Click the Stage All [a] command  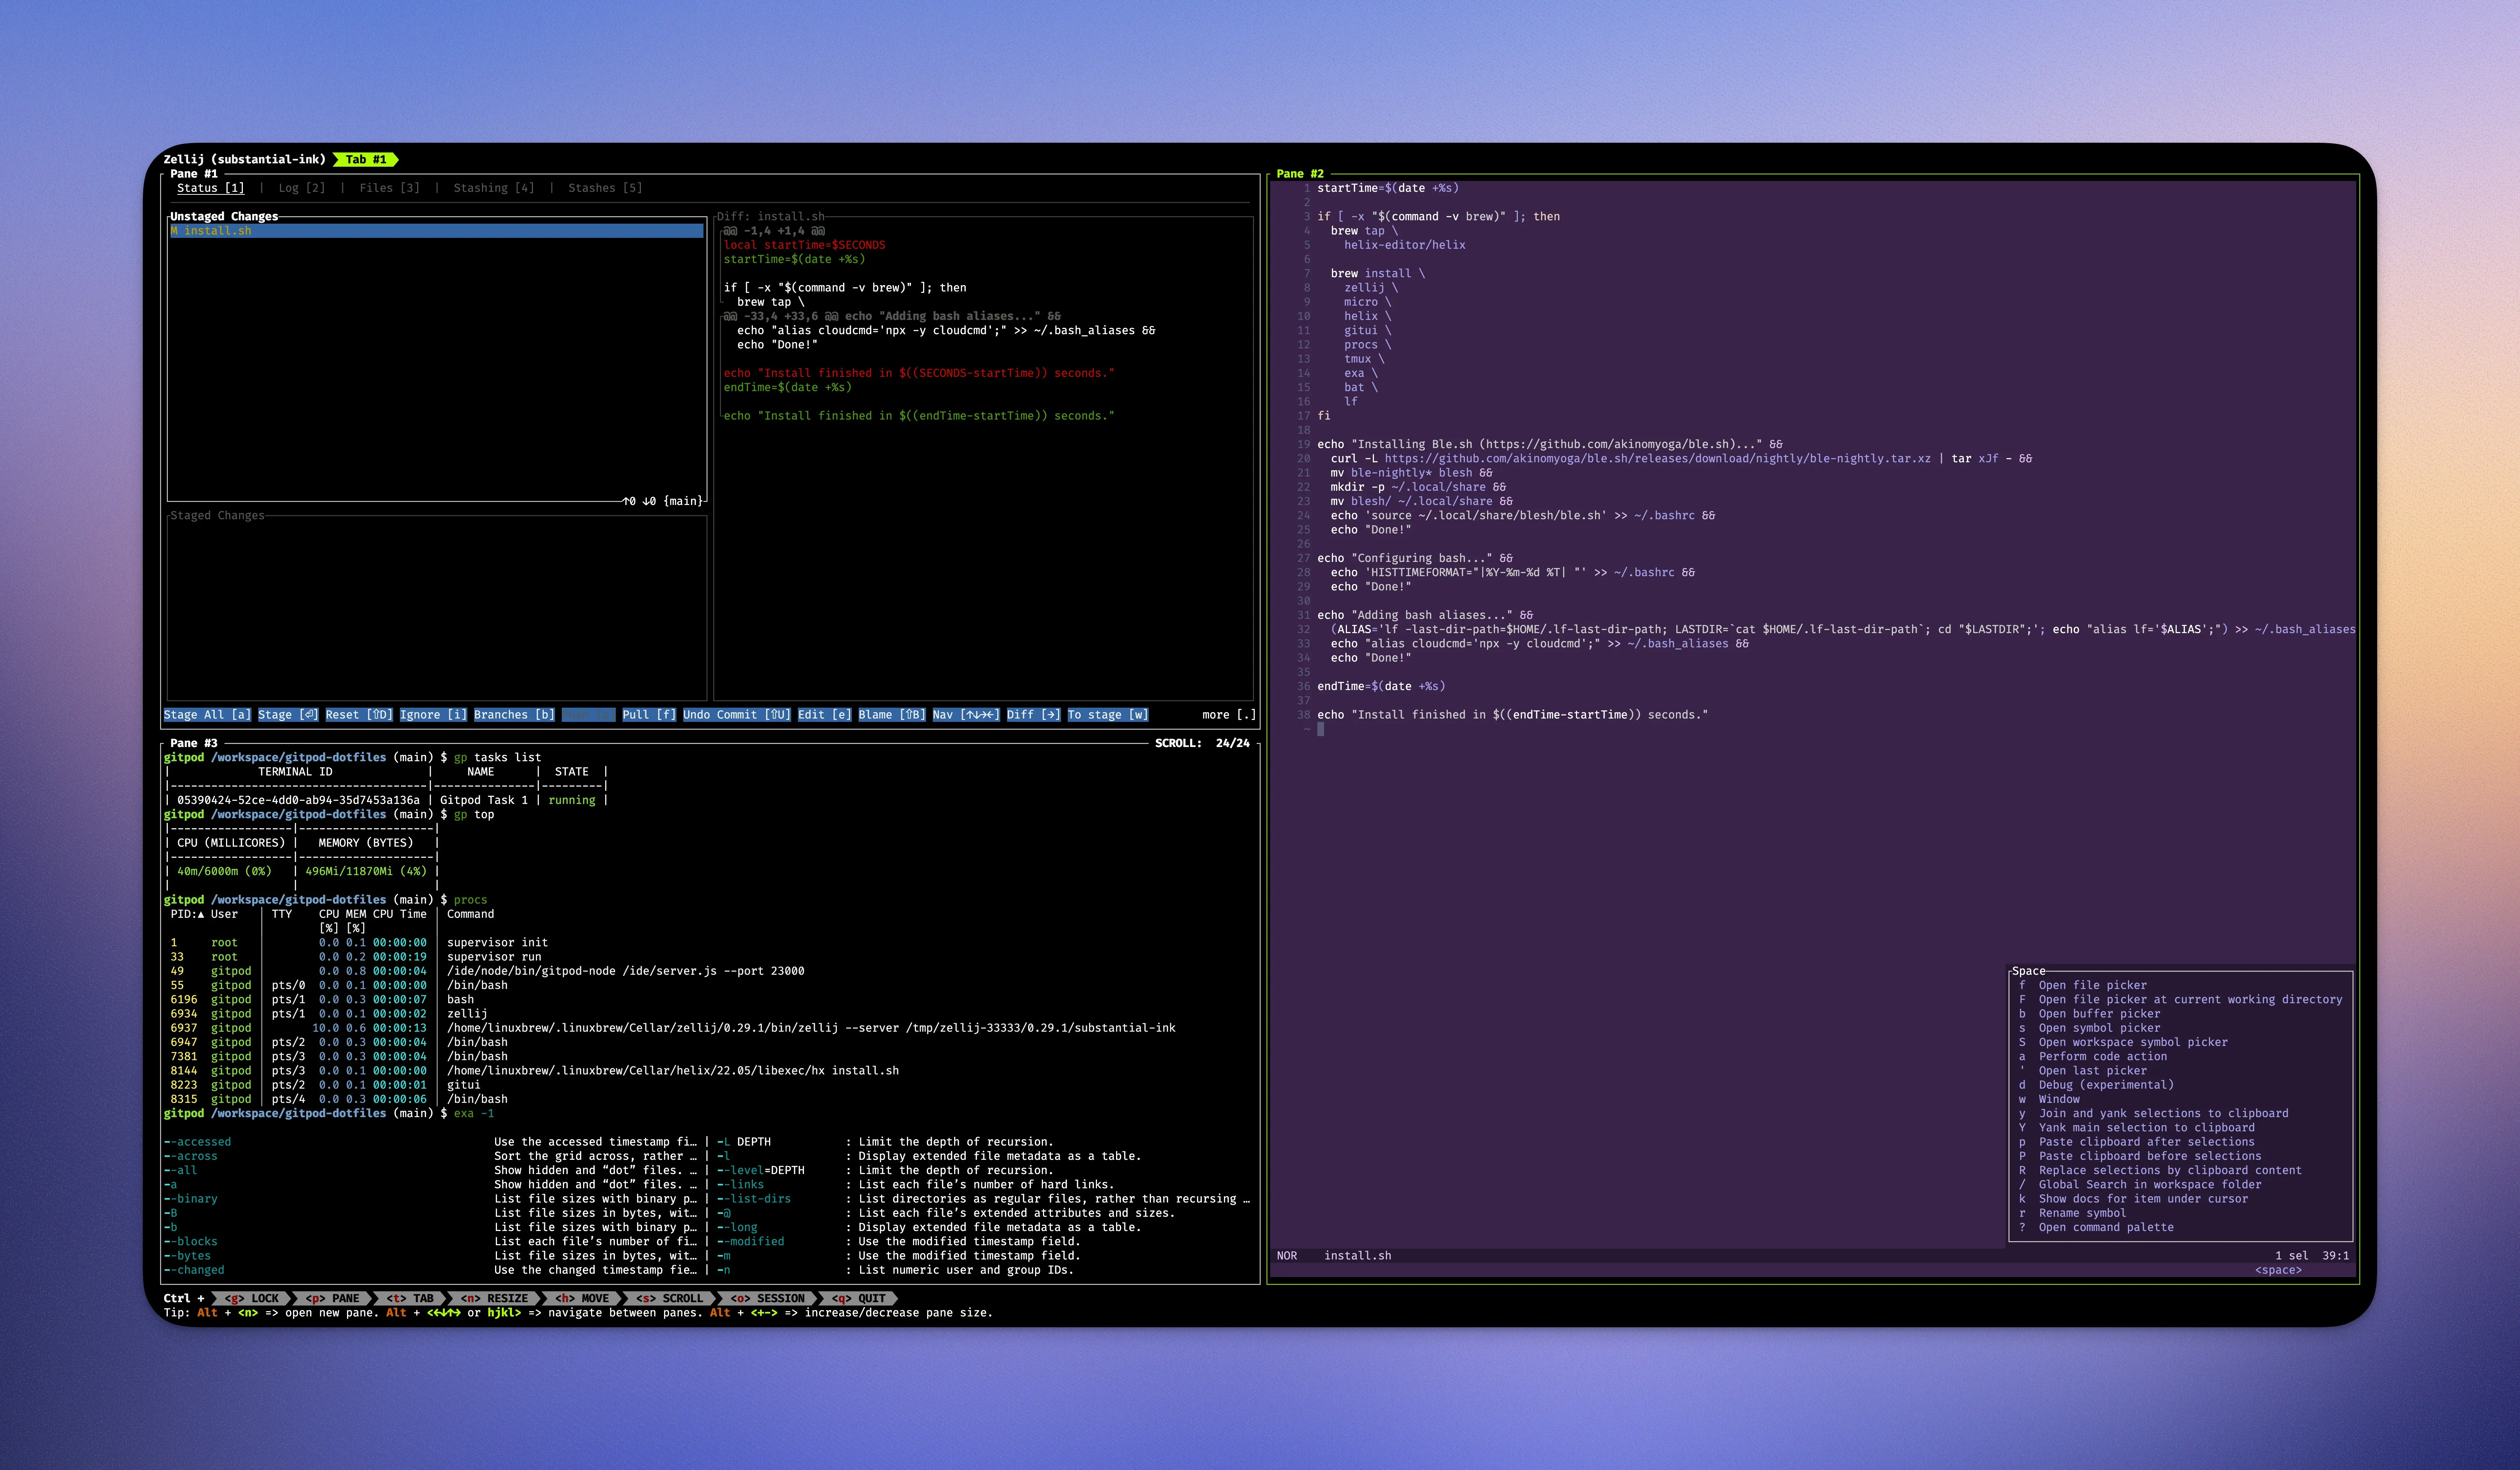pyautogui.click(x=207, y=714)
